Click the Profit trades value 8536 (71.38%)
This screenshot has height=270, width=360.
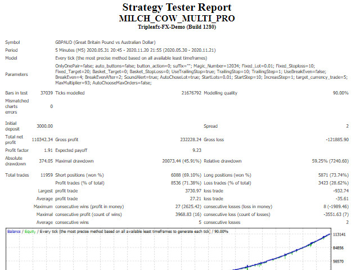(x=186, y=183)
